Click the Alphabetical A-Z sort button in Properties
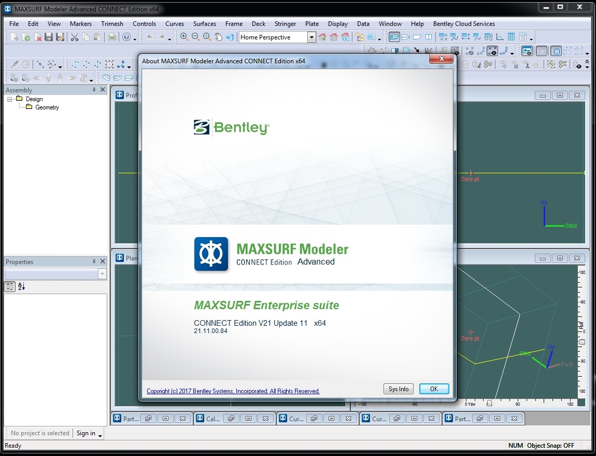 pyautogui.click(x=21, y=286)
